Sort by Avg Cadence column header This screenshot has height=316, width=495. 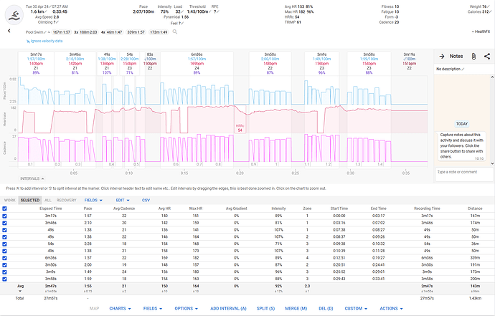[x=124, y=209]
